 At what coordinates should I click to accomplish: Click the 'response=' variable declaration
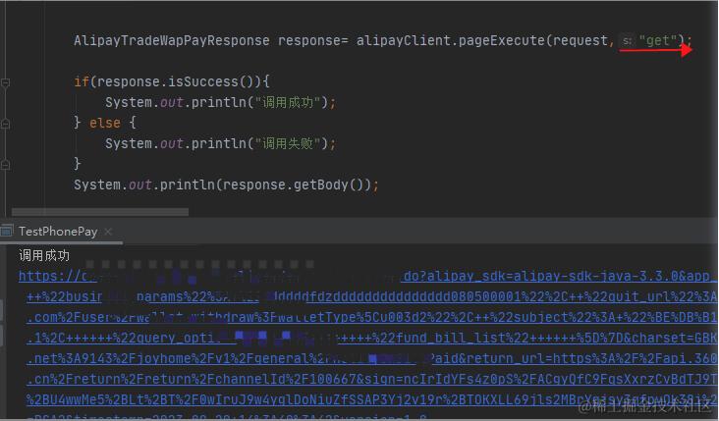(312, 41)
